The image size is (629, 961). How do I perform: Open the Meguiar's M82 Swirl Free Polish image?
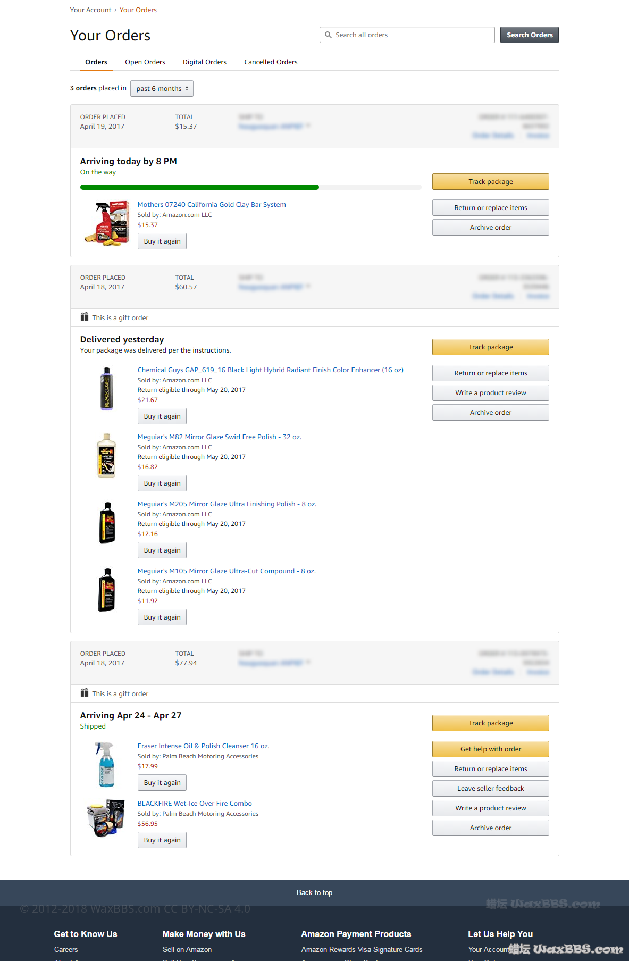(107, 456)
